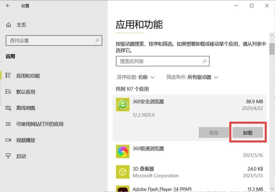Go to 主页 home icon
Viewport: 275px width, 192px height.
pos(9,25)
